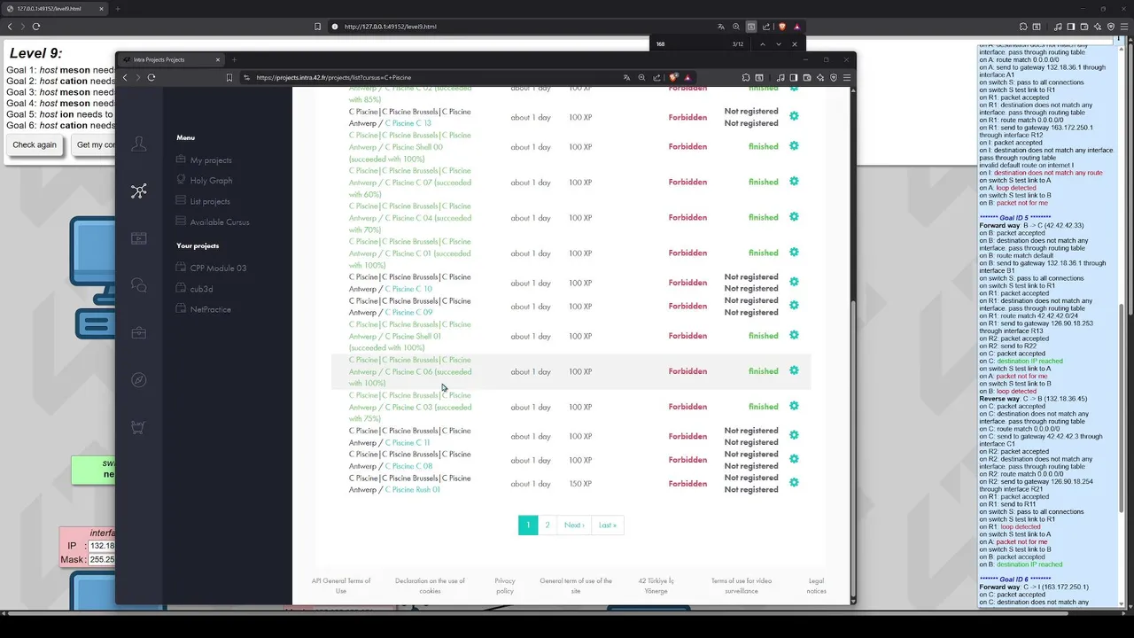Open My projects in the menu
This screenshot has width=1134, height=638.
click(x=211, y=160)
